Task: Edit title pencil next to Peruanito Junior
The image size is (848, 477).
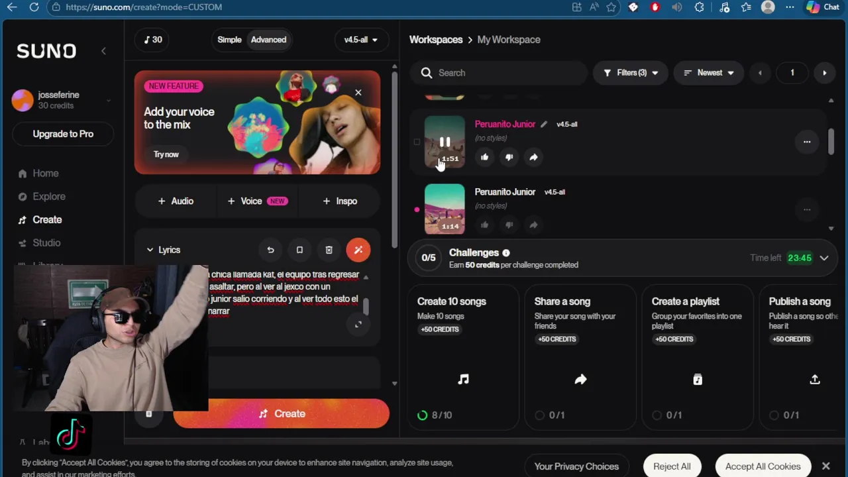Action: click(544, 124)
